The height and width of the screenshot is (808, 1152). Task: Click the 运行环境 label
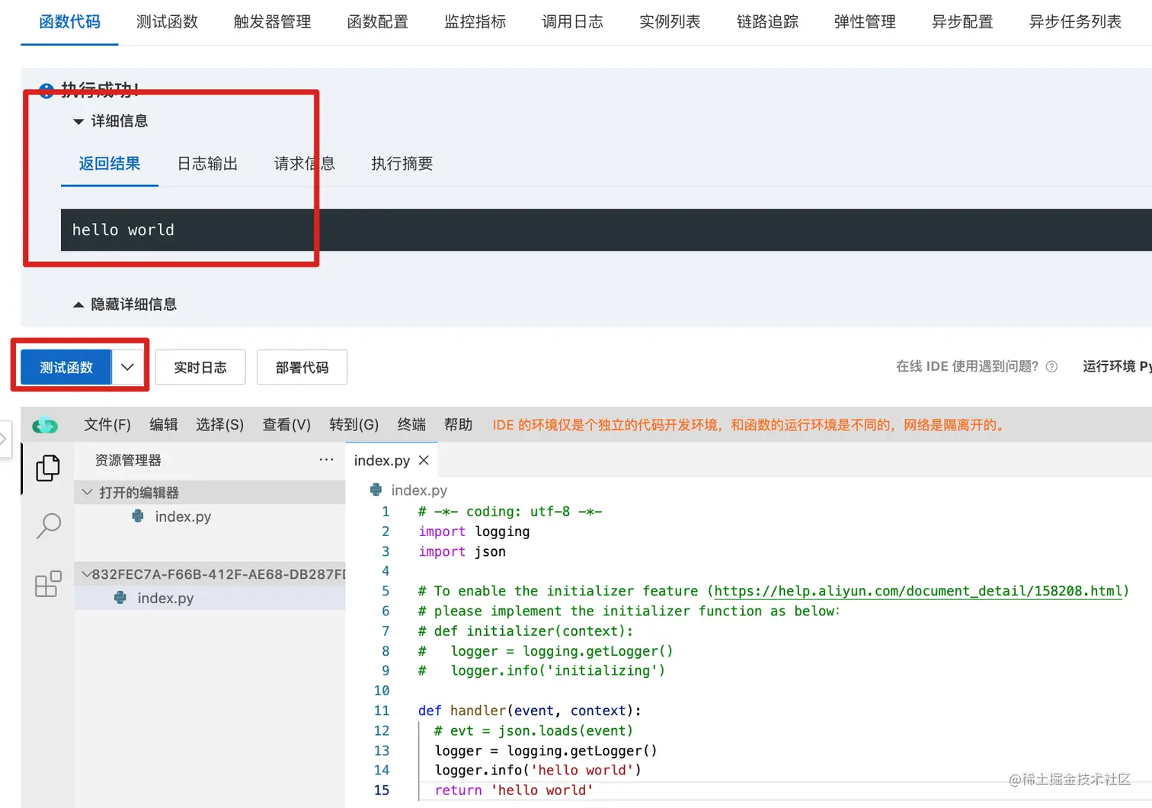pyautogui.click(x=1109, y=366)
